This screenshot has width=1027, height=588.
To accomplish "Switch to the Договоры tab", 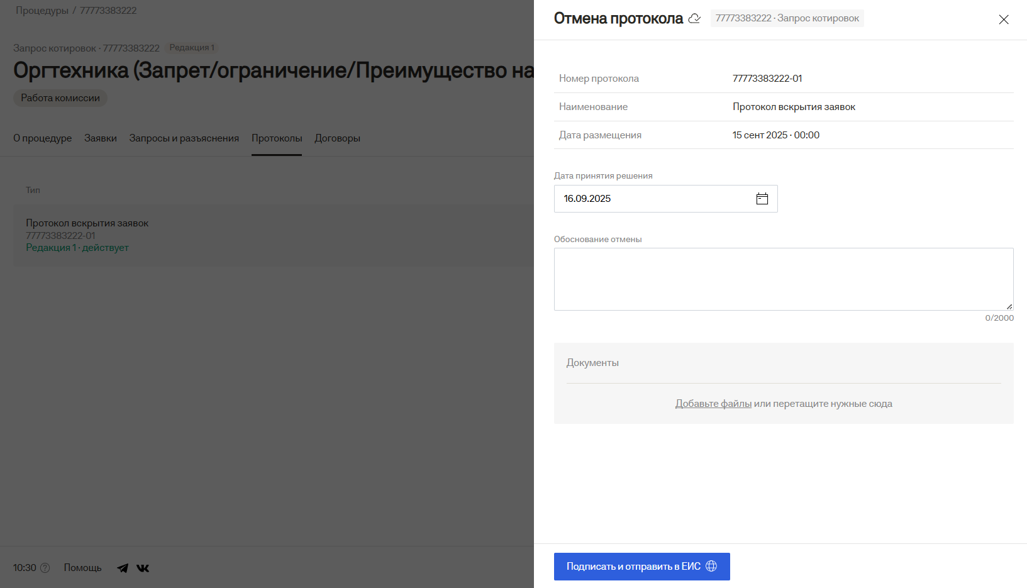I will 337,138.
